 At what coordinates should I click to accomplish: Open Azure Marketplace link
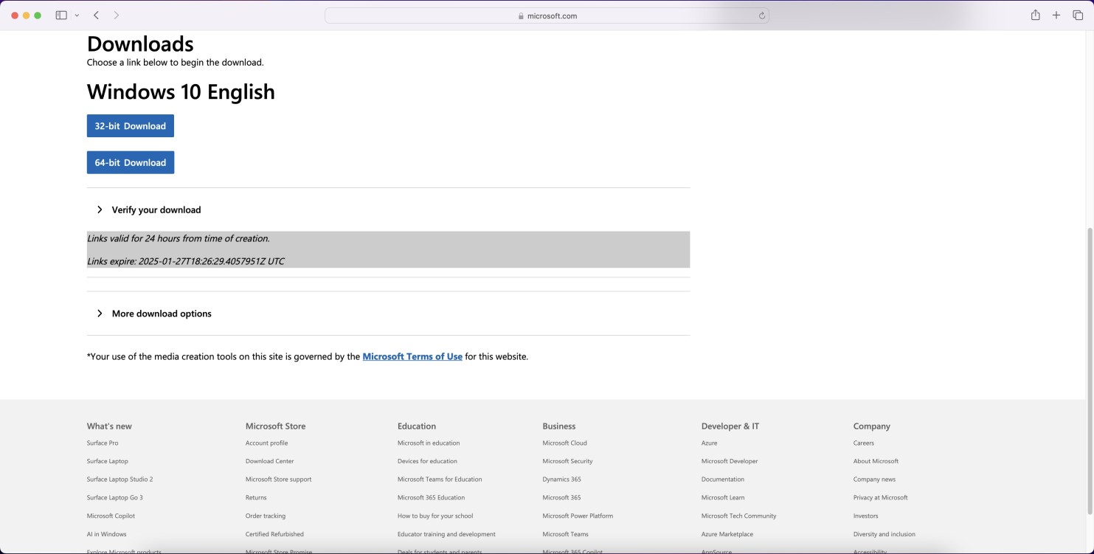click(727, 534)
